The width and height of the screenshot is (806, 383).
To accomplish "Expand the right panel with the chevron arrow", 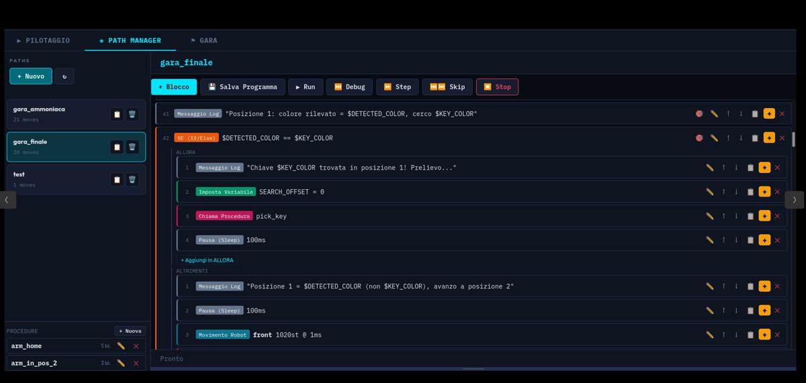I will (x=795, y=200).
